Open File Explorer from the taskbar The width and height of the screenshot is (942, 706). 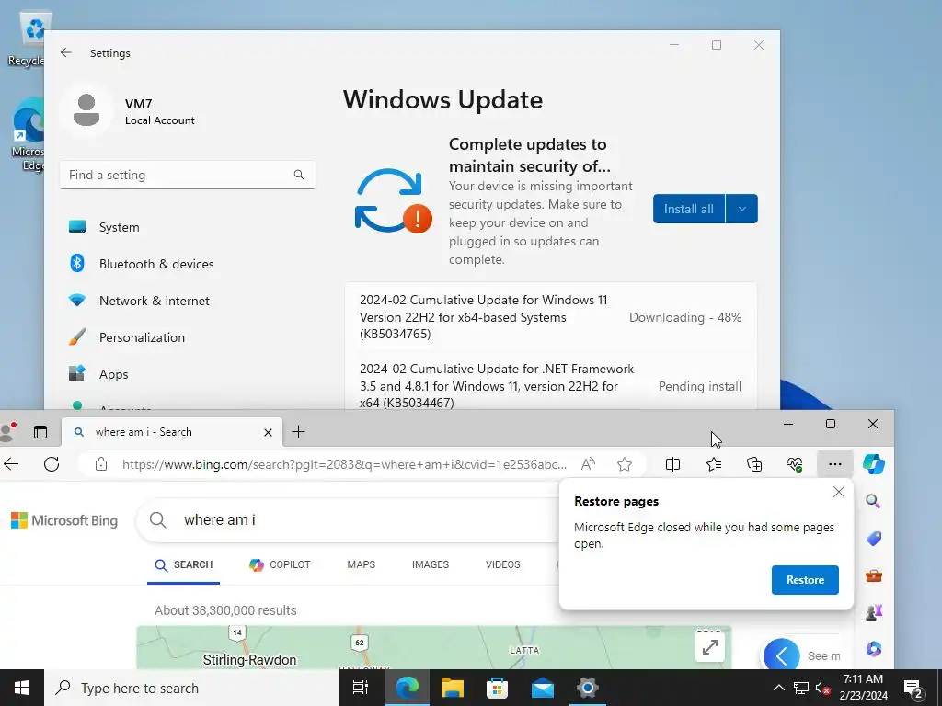pyautogui.click(x=452, y=688)
